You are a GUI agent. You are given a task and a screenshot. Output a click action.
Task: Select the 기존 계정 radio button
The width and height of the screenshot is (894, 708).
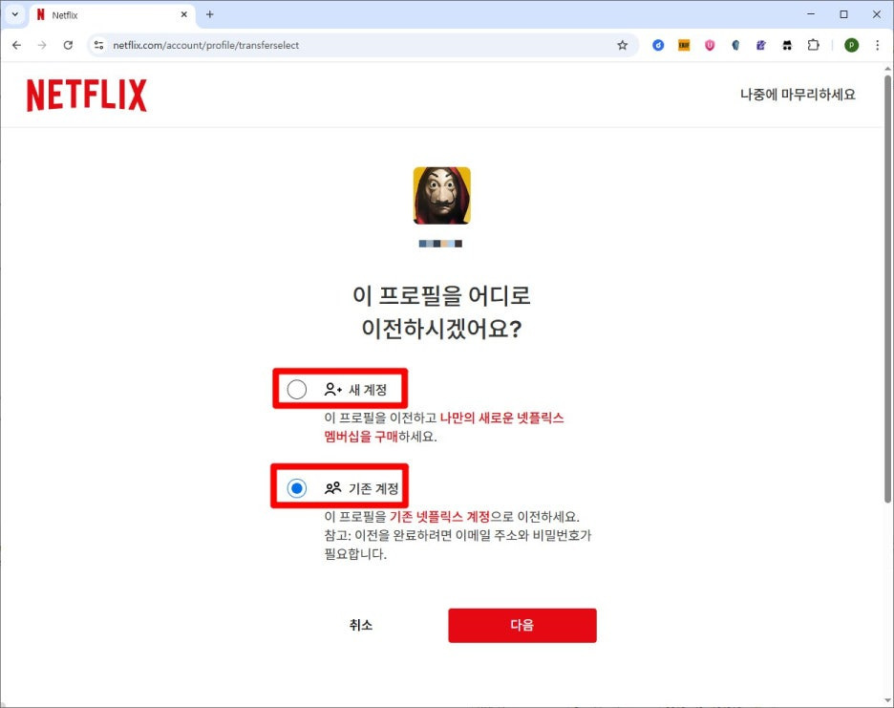tap(296, 488)
